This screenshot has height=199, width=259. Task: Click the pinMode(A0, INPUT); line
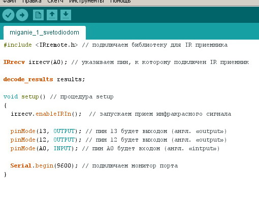[x=115, y=148]
